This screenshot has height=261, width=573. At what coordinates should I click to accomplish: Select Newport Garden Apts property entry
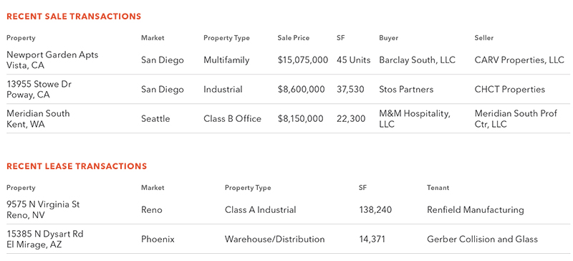[52, 60]
